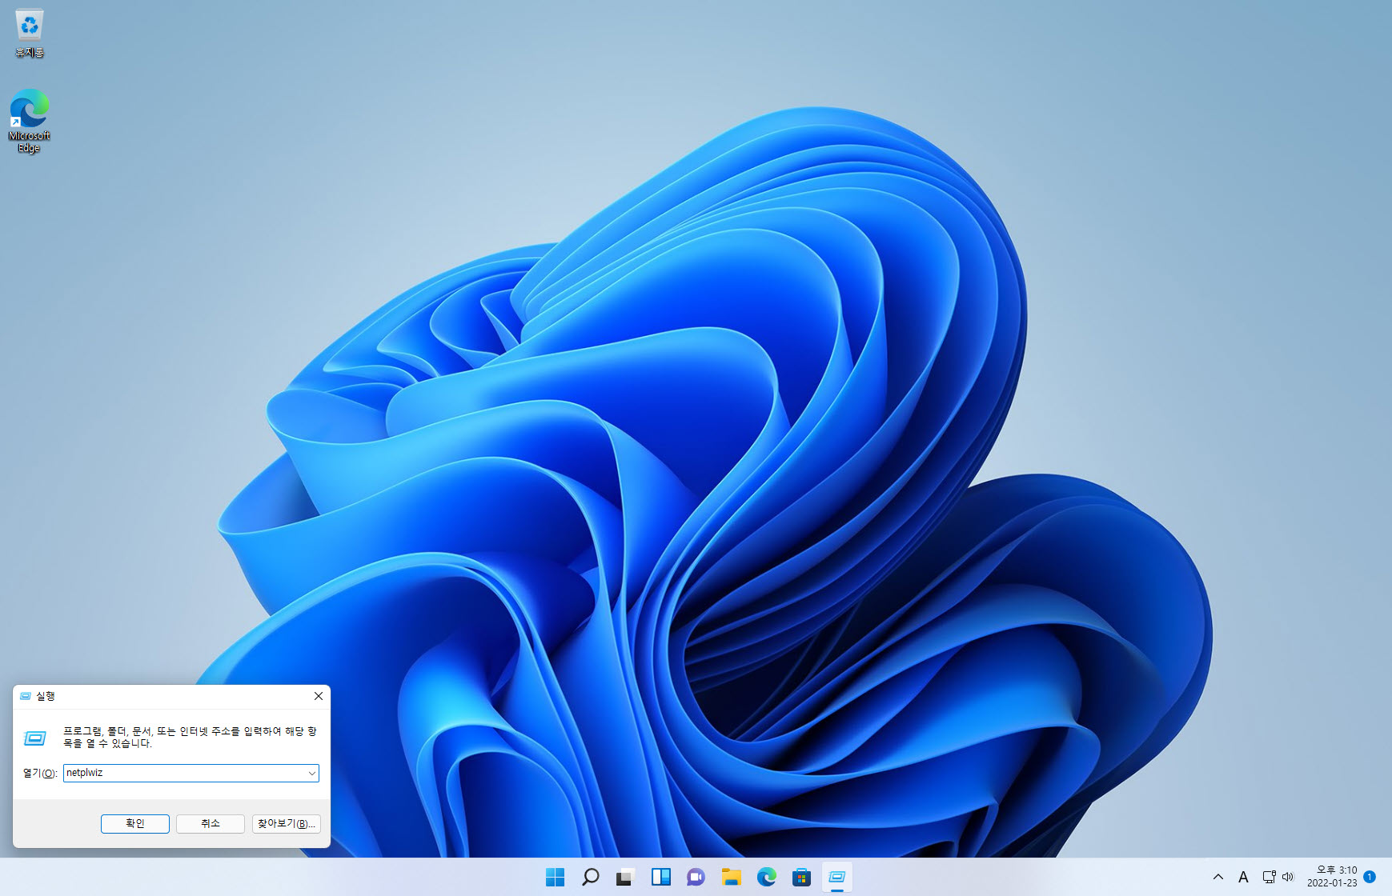Viewport: 1392px width, 896px height.
Task: Open the volume speaker tray icon
Action: [x=1288, y=877]
